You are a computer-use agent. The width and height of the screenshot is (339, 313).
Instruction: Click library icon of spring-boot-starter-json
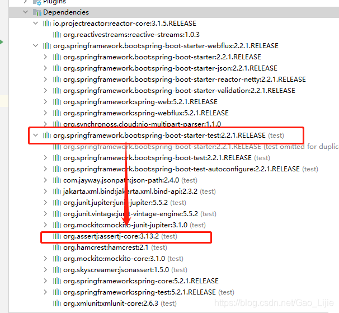(x=57, y=68)
